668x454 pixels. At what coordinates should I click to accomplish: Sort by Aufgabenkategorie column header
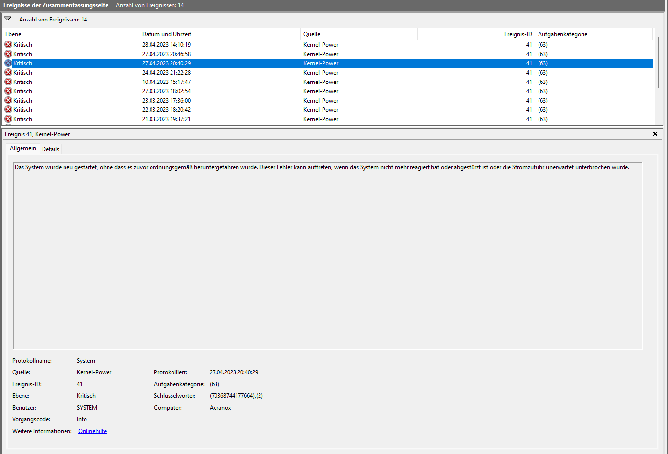point(594,34)
